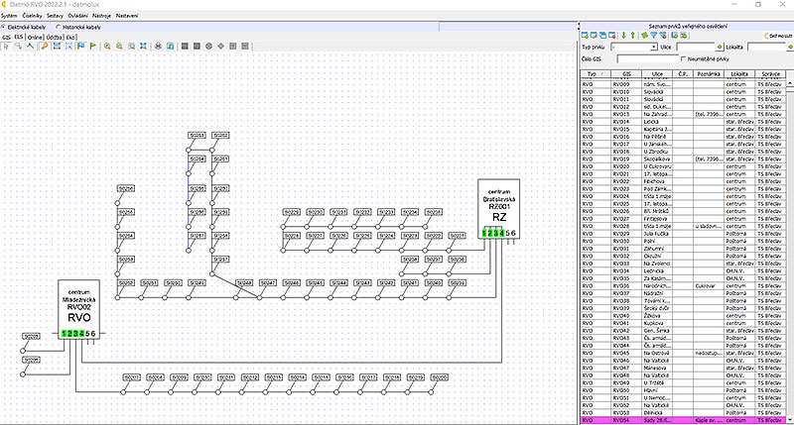The image size is (794, 425).
Task: Add new element in list toolbar
Action: 585,36
